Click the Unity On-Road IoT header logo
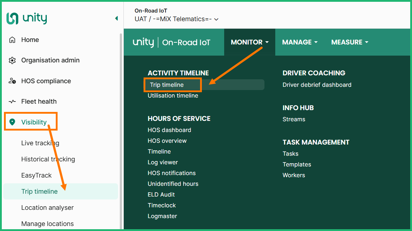412x231 pixels. click(x=172, y=42)
